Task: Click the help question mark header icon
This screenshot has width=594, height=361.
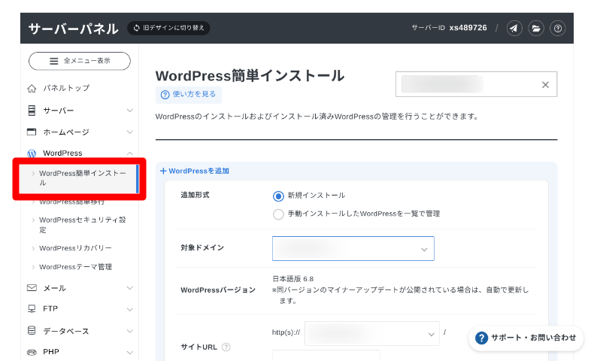Action: 558,28
